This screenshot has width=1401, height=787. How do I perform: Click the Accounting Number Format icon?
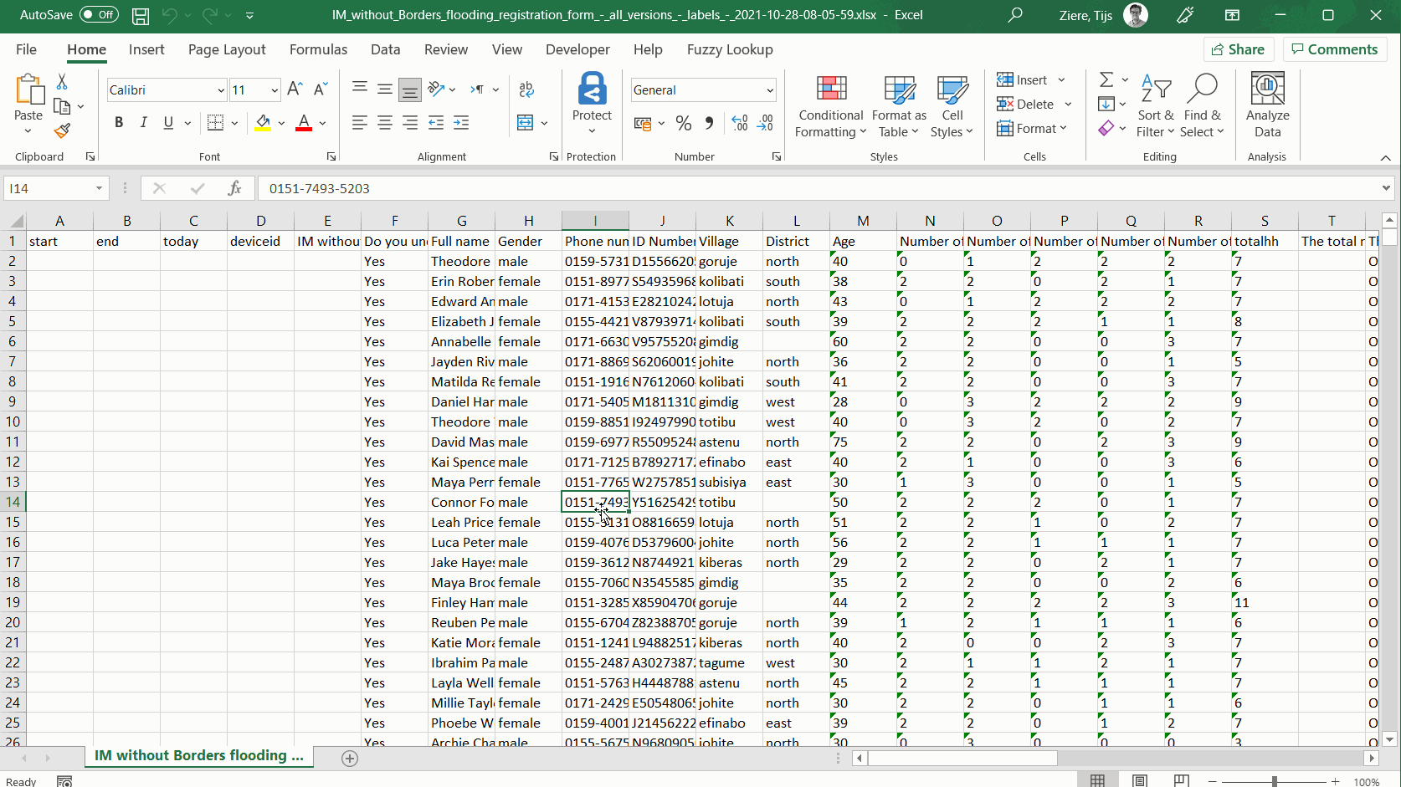(643, 124)
